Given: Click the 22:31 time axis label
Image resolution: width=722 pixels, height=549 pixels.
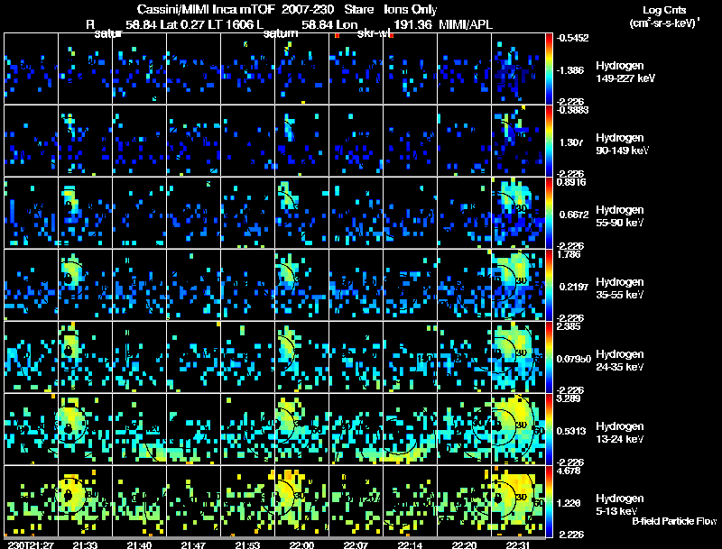Looking at the screenshot, I should pyautogui.click(x=518, y=544).
